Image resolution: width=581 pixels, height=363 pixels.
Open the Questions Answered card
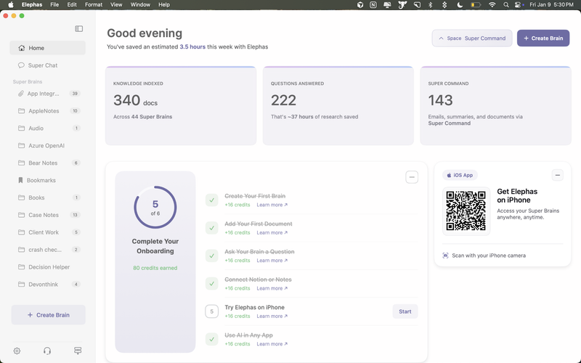338,106
